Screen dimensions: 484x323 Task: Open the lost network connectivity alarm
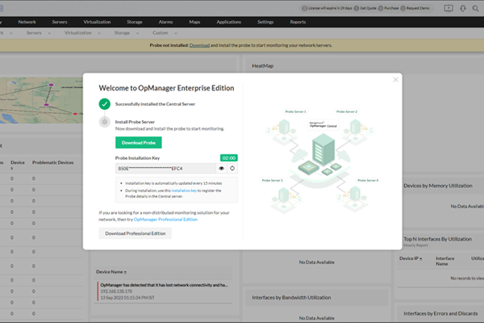pyautogui.click(x=164, y=285)
